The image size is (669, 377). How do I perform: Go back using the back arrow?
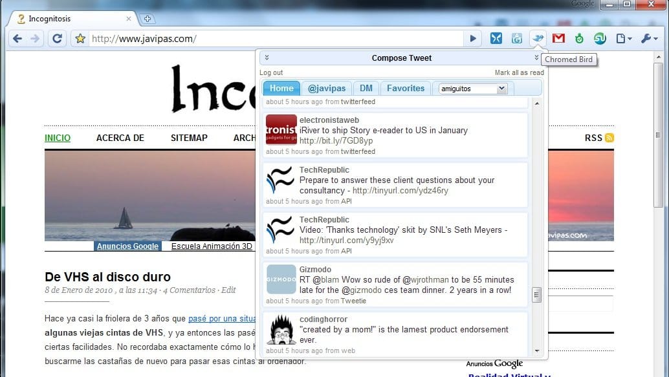pyautogui.click(x=17, y=39)
